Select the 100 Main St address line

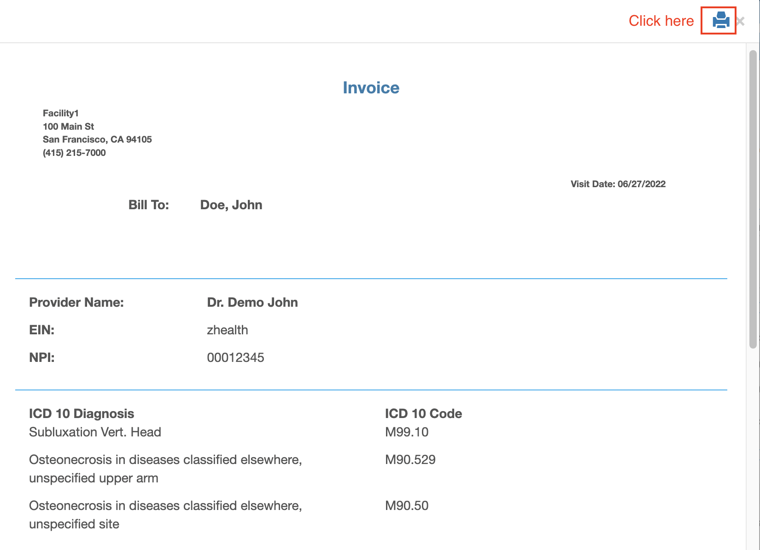click(68, 126)
